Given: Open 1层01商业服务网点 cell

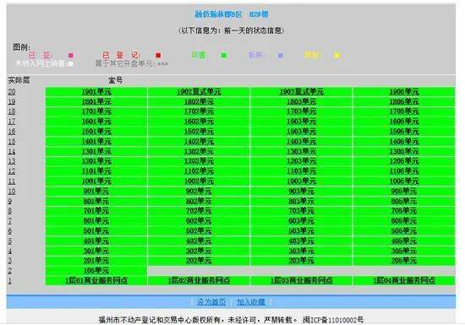Looking at the screenshot, I should 96,280.
